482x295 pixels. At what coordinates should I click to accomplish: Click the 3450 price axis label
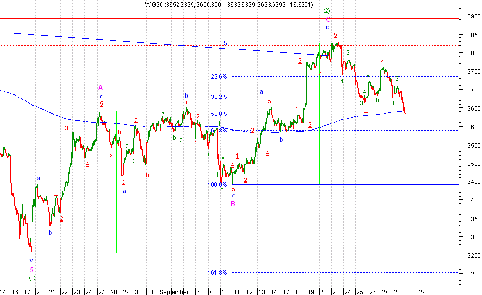(474, 182)
